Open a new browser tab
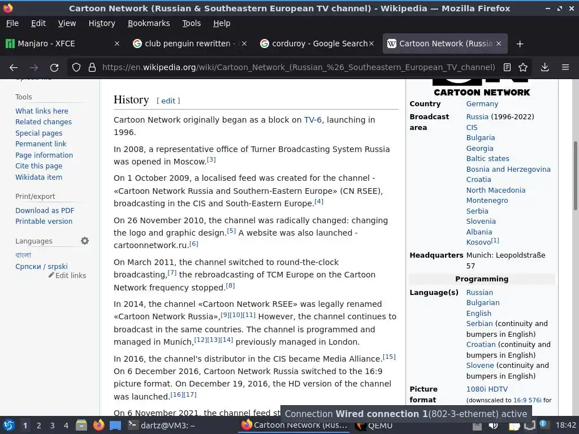 tap(520, 44)
